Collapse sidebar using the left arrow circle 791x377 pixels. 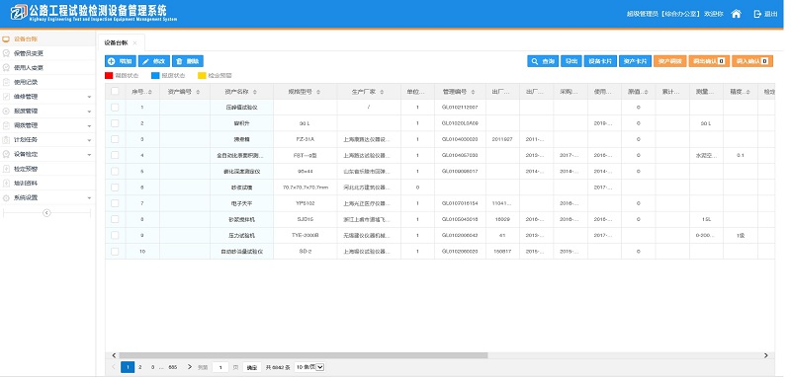pos(46,213)
